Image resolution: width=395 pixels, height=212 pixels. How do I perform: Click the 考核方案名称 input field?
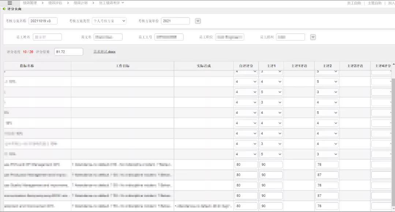pos(43,21)
